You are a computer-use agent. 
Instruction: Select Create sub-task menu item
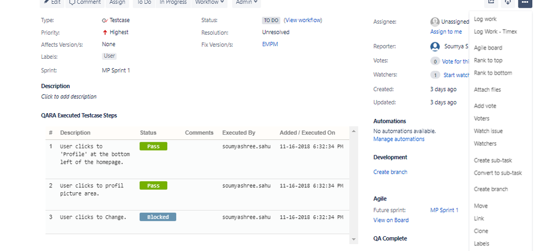pyautogui.click(x=493, y=160)
